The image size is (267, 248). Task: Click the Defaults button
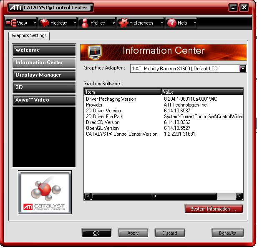(x=227, y=233)
